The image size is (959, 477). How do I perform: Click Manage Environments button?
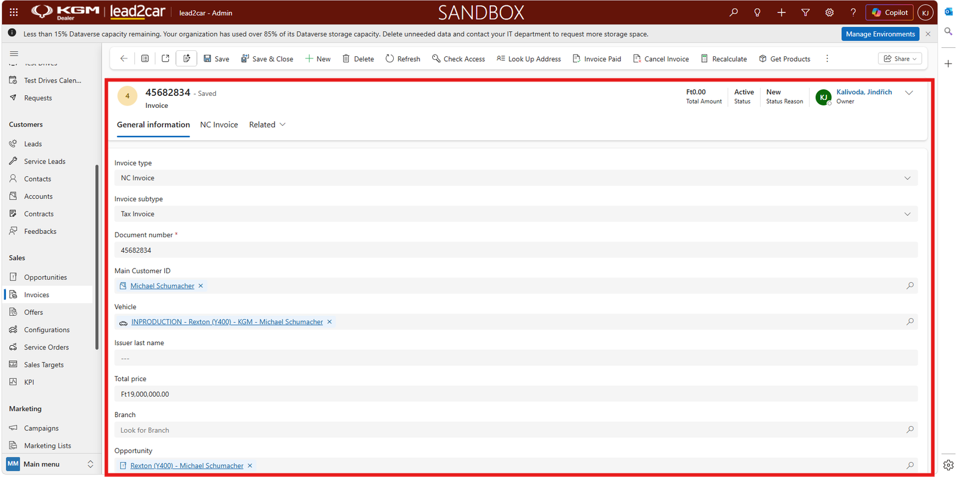pos(880,34)
